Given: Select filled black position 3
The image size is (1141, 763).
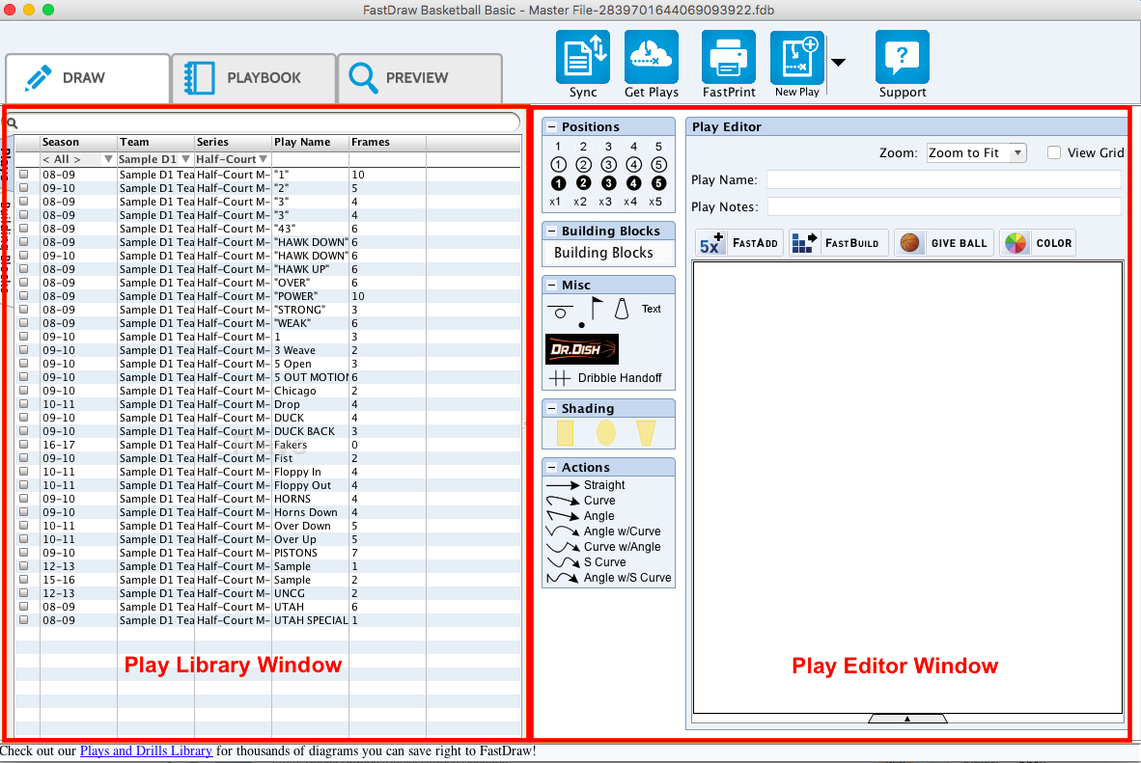Looking at the screenshot, I should pyautogui.click(x=608, y=183).
